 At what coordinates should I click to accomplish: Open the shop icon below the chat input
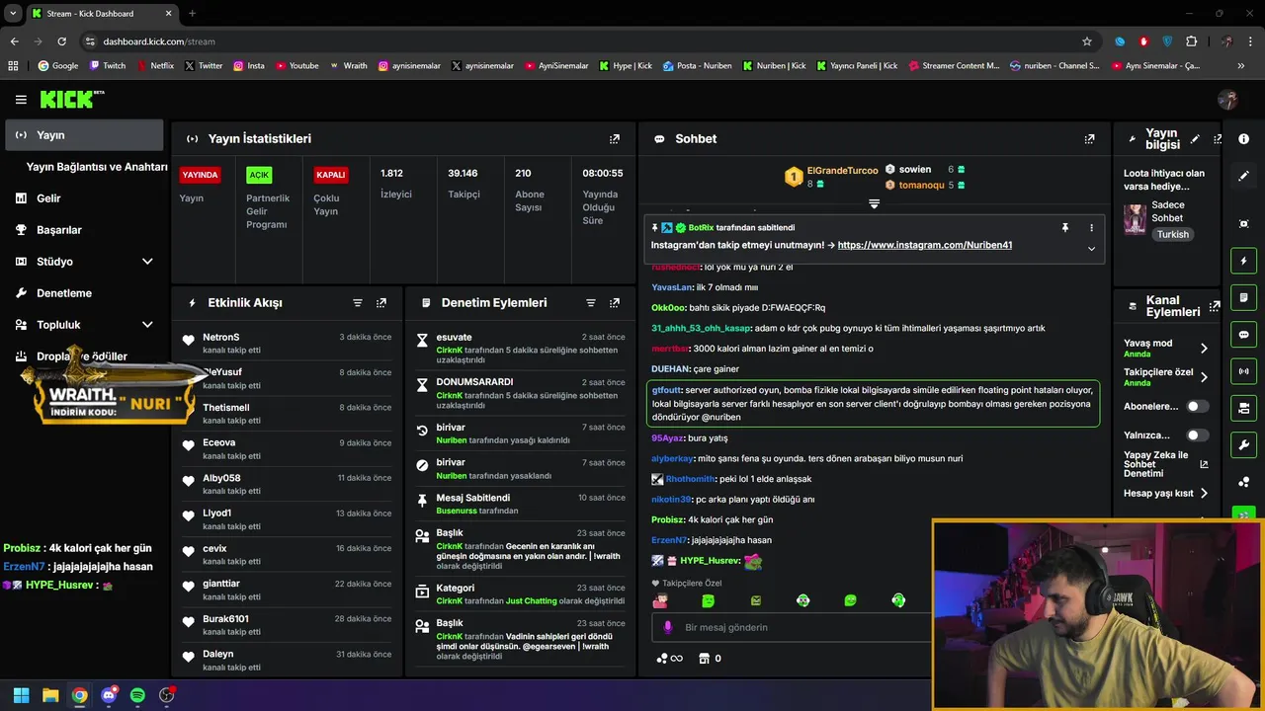[704, 659]
